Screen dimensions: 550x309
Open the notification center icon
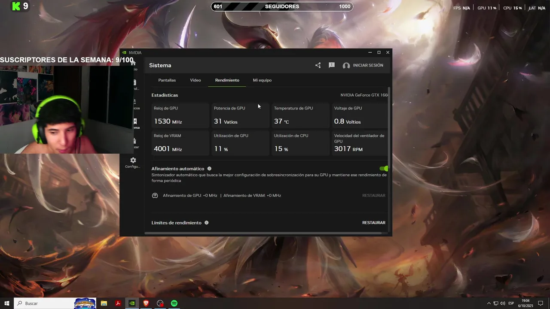[541, 303]
